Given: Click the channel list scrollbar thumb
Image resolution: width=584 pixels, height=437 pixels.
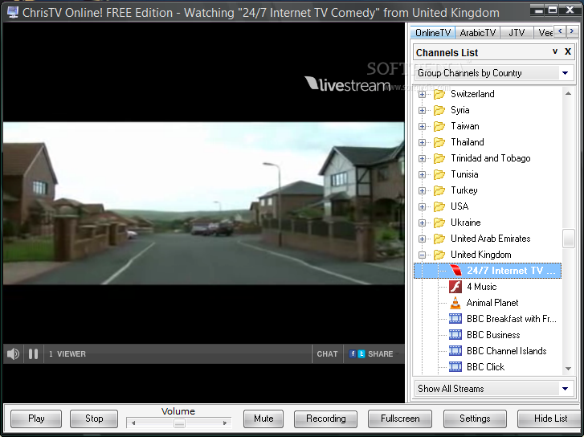Looking at the screenshot, I should point(568,239).
